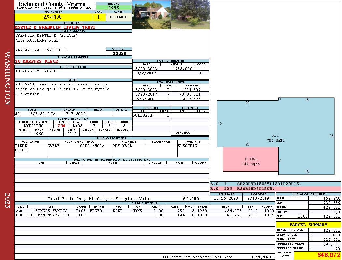Click reviewed date 7/7/2014
Image resolution: width=342 pixels, height=260 pixels.
point(76,114)
